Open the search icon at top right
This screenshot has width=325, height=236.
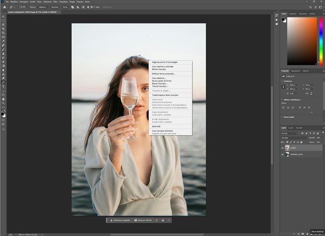pos(310,7)
